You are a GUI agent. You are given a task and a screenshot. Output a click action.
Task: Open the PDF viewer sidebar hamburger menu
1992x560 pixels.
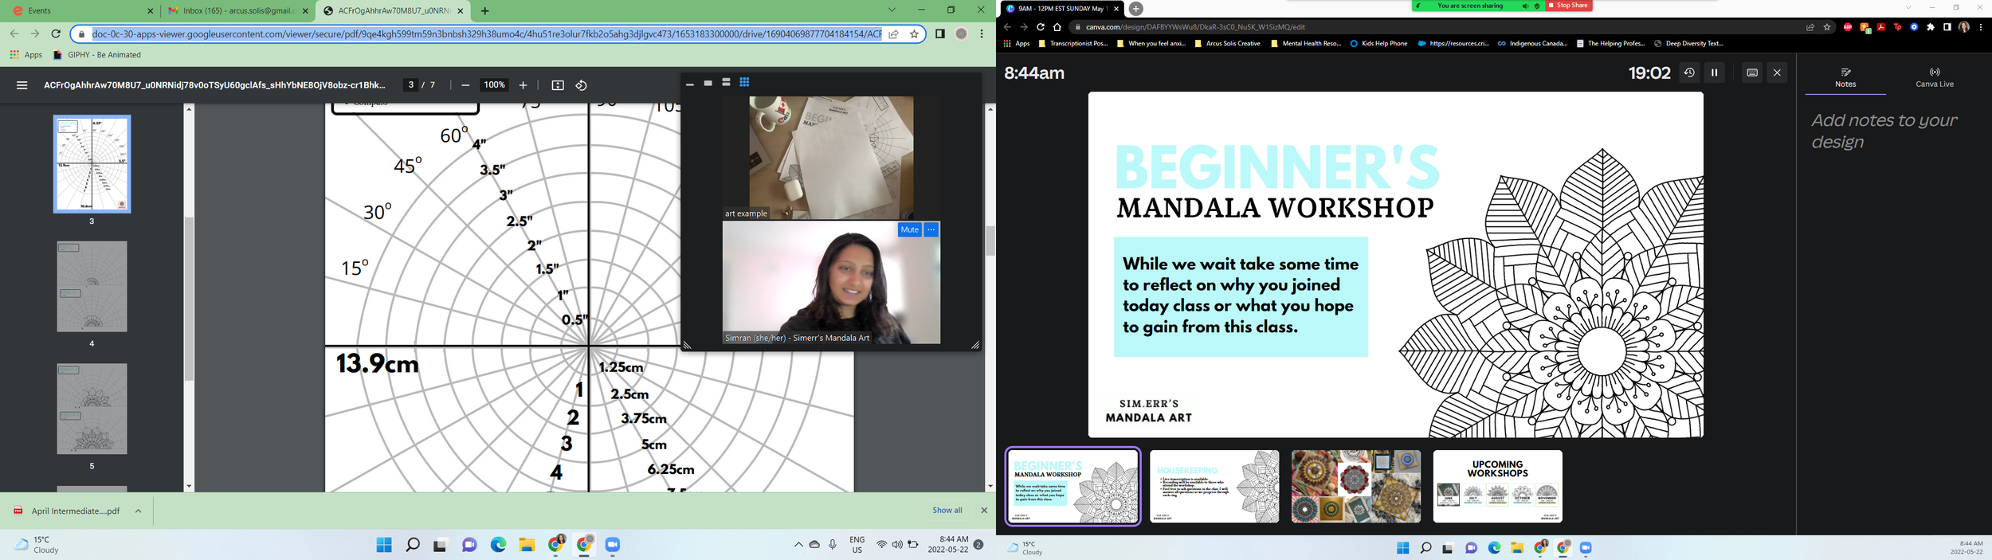pos(22,85)
